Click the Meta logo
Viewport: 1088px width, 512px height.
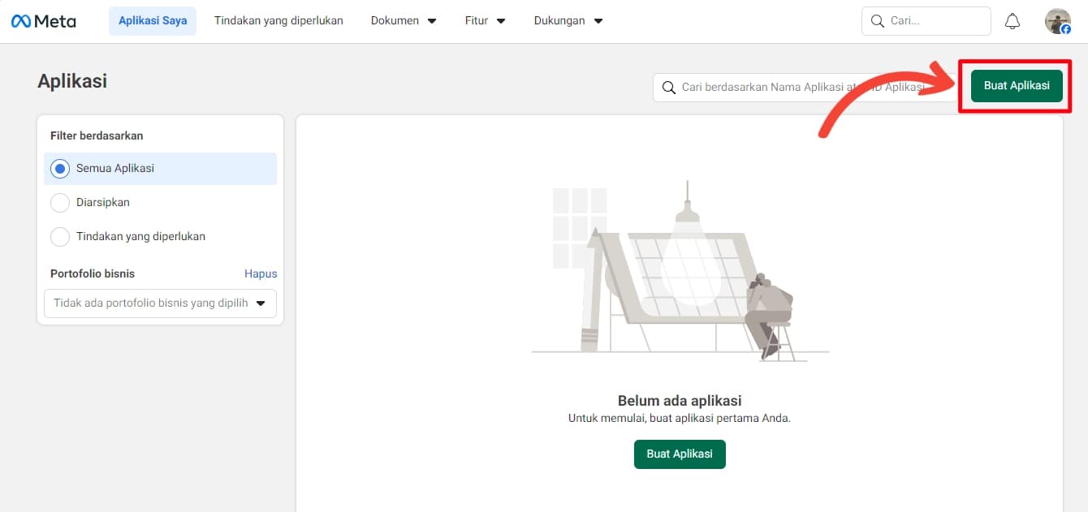tap(43, 21)
